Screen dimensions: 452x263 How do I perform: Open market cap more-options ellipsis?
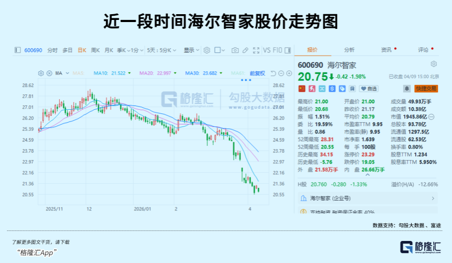click(431, 117)
